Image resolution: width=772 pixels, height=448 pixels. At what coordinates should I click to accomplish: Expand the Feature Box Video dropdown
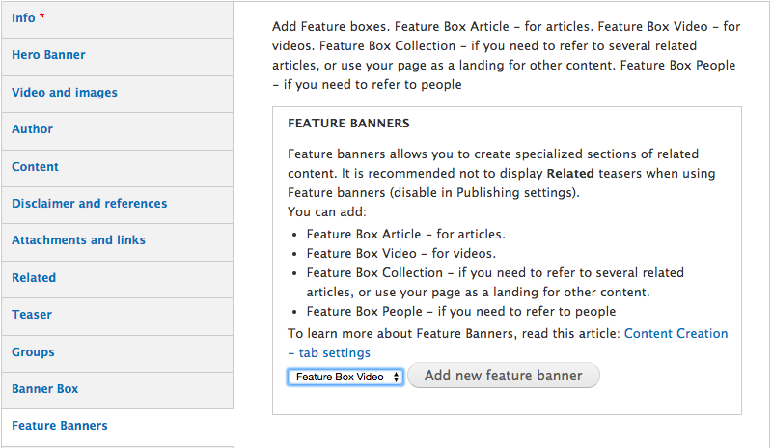(x=345, y=377)
